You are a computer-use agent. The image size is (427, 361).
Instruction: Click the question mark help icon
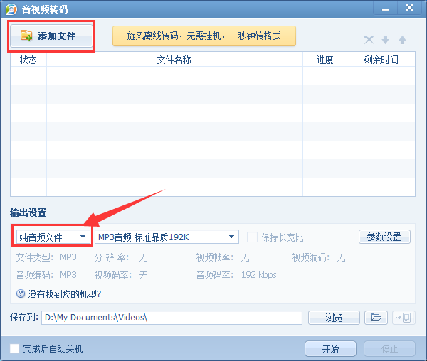click(x=21, y=293)
